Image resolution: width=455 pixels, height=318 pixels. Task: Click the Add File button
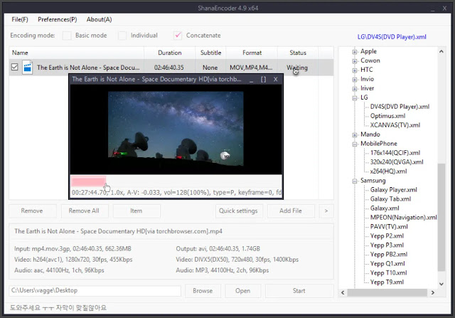[x=291, y=211]
